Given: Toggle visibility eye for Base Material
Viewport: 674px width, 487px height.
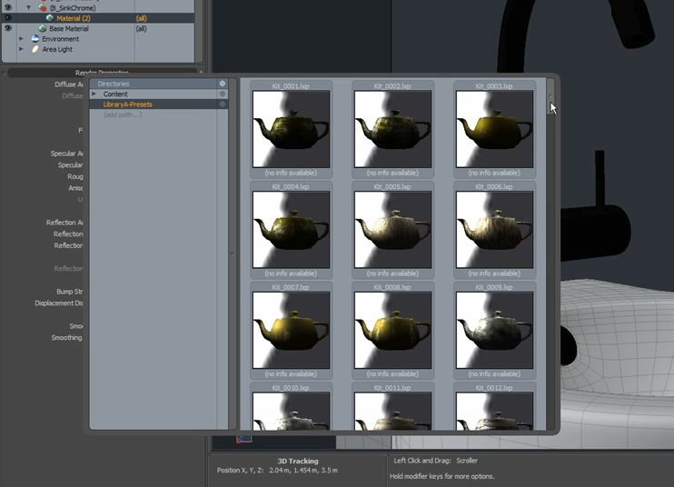Looking at the screenshot, I should pyautogui.click(x=8, y=28).
